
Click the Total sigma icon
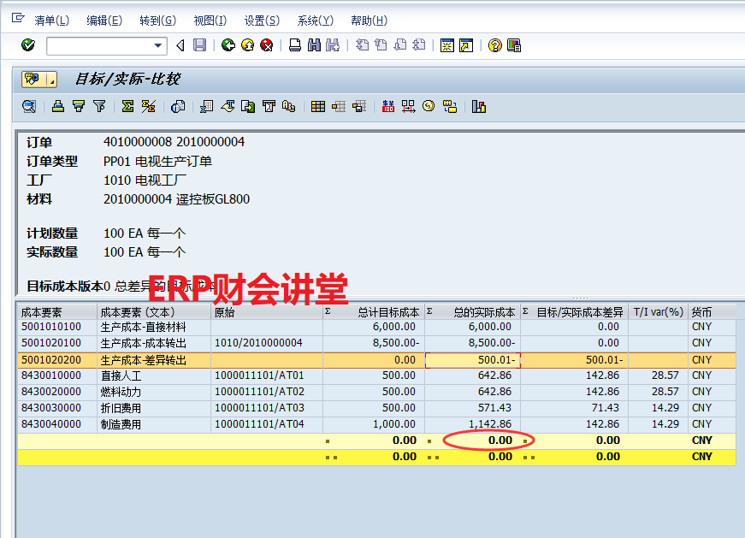point(127,107)
